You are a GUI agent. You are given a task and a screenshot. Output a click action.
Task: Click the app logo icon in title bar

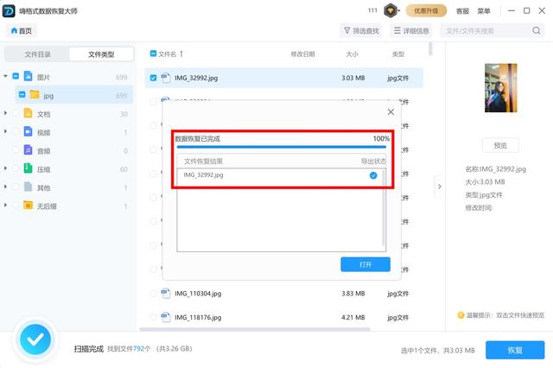(9, 11)
